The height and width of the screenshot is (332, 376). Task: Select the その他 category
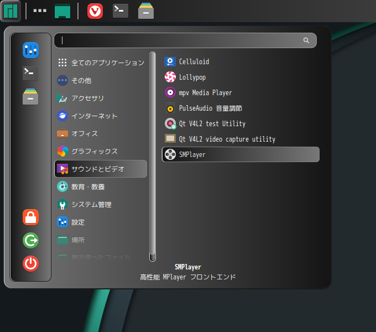[101, 80]
